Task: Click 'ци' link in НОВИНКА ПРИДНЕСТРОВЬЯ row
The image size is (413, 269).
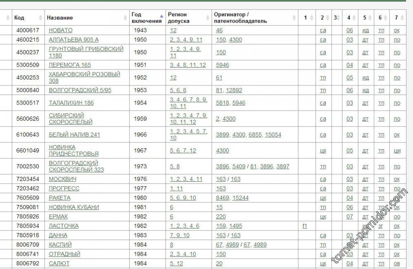Action: click(397, 150)
